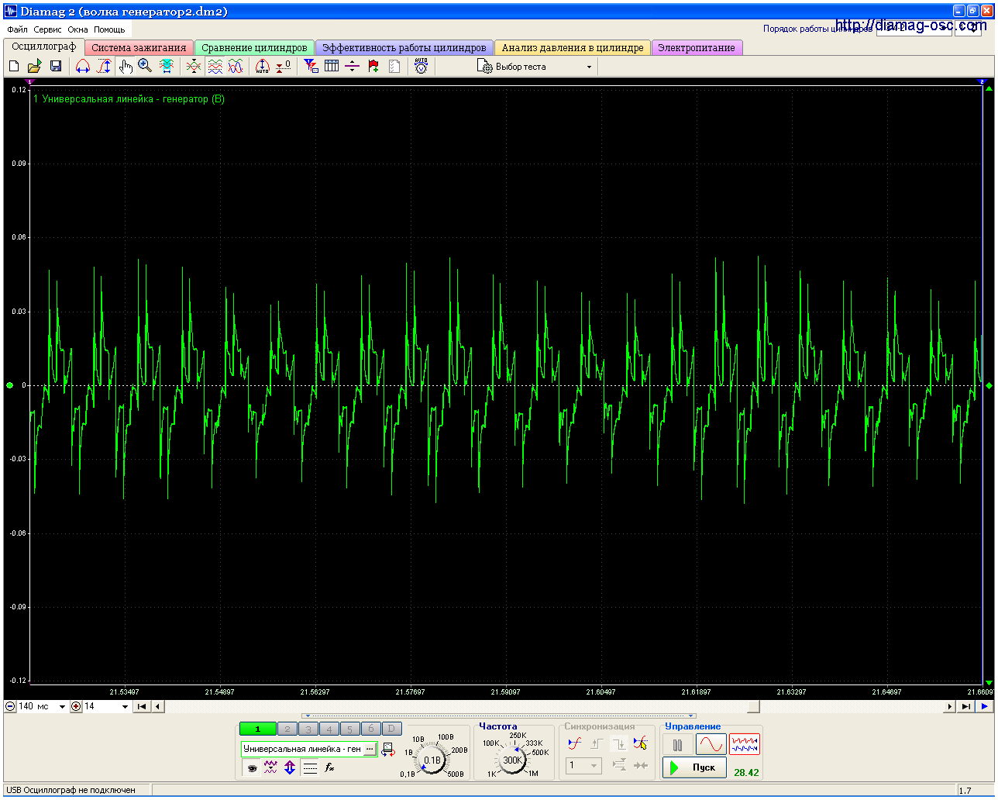Open the filter funnel toolbar icon
Viewport: 998px width, 800px height.
pyautogui.click(x=311, y=67)
